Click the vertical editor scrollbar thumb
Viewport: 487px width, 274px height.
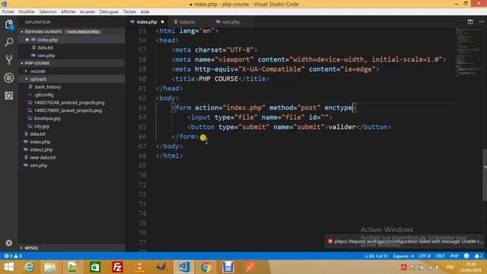[485, 175]
